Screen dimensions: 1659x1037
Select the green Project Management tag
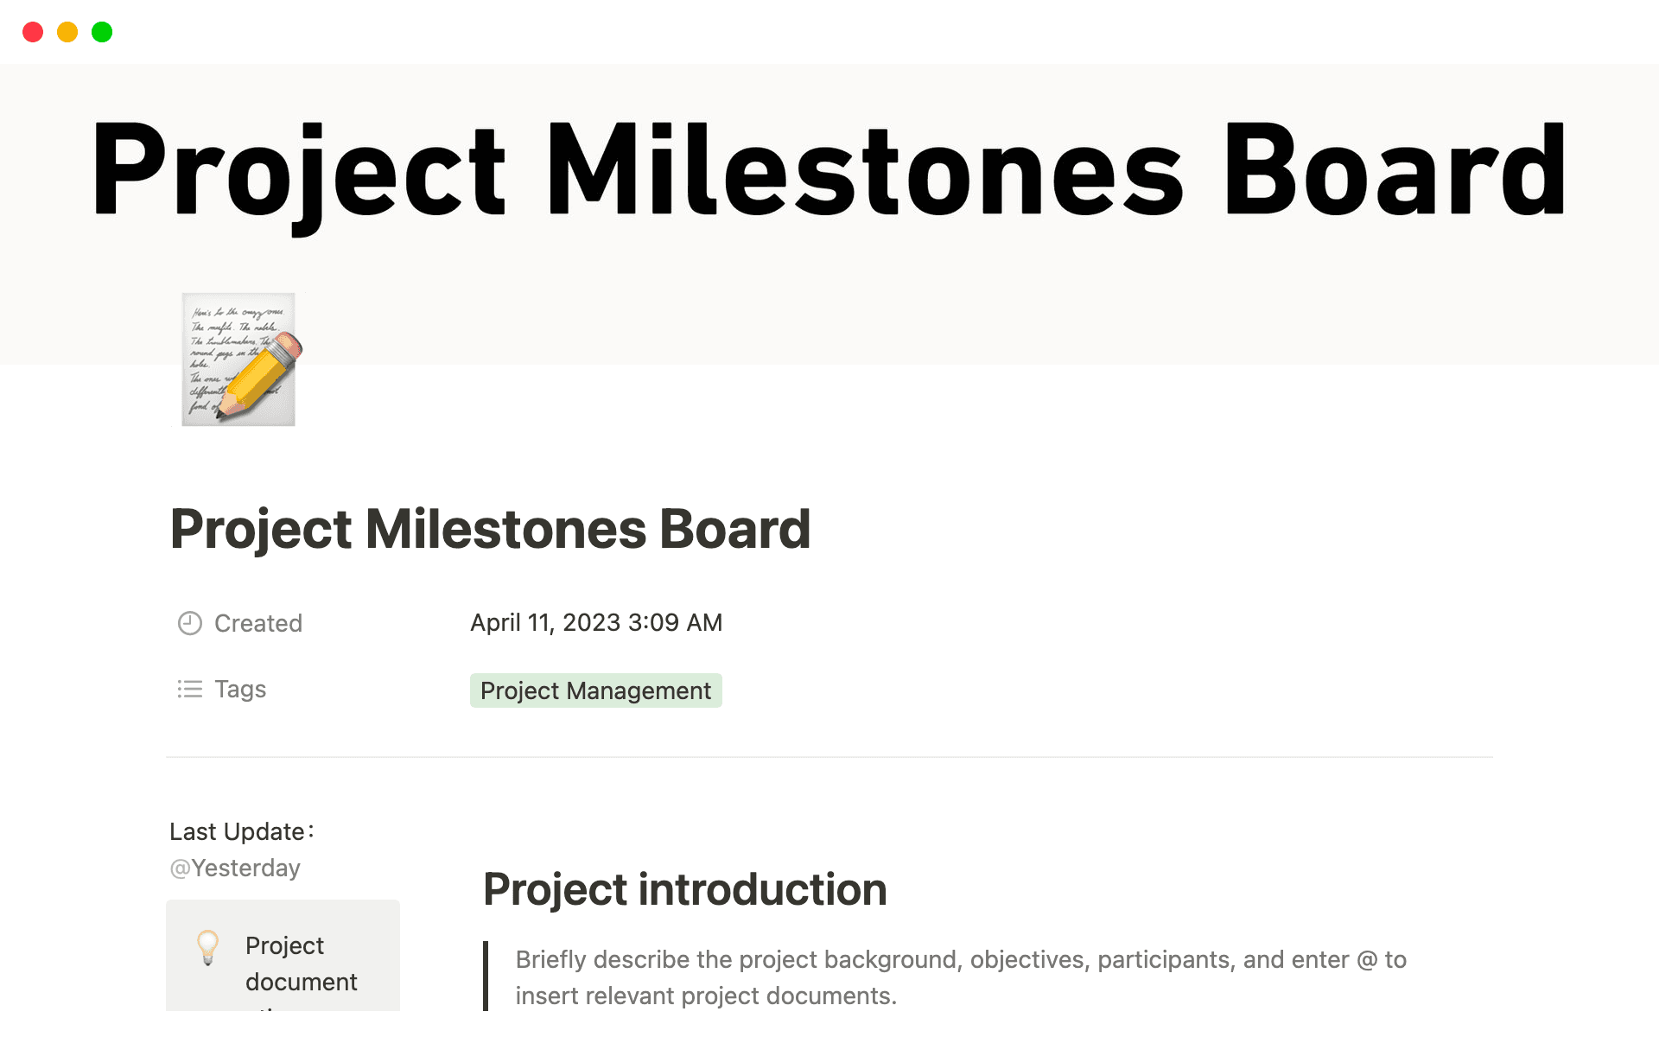pyautogui.click(x=595, y=690)
